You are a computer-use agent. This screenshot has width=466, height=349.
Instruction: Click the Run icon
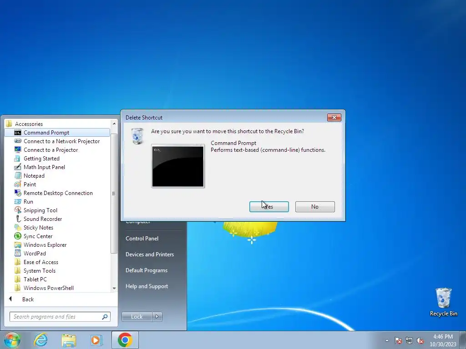(x=18, y=201)
